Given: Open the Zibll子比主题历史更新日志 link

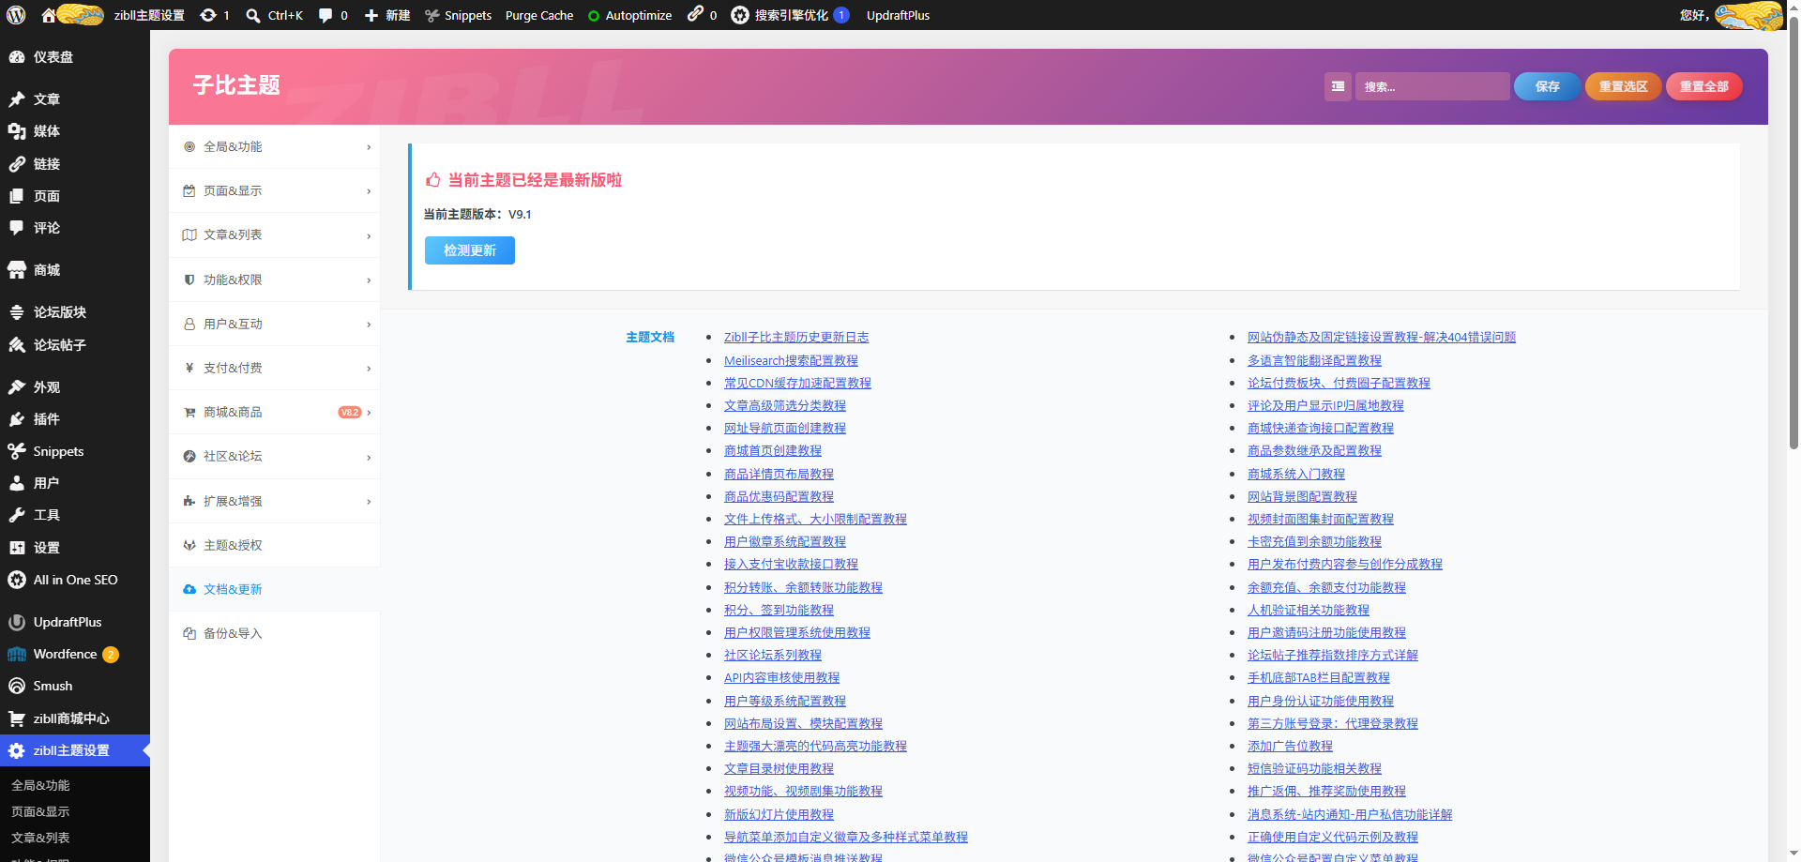Looking at the screenshot, I should 795,337.
